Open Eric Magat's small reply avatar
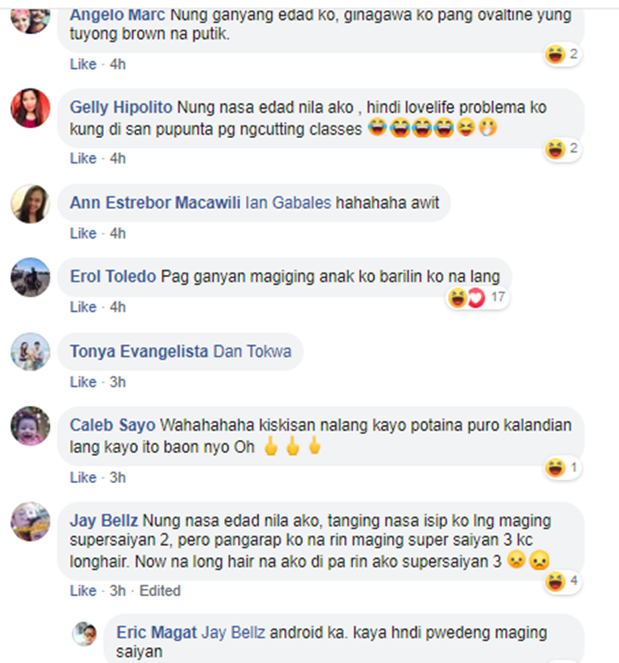Screen dimensions: 619x663 pos(84,634)
